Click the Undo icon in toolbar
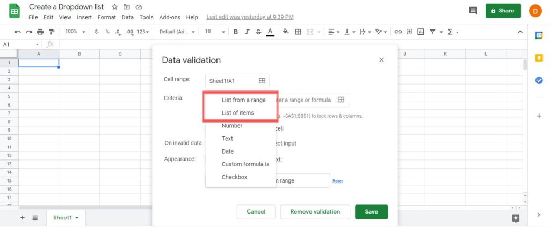Screen dimensions: 550x228 (x=17, y=32)
